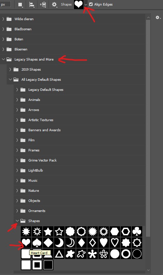Expand the 2019 Shapes folder
The width and height of the screenshot is (163, 275).
click(x=10, y=70)
